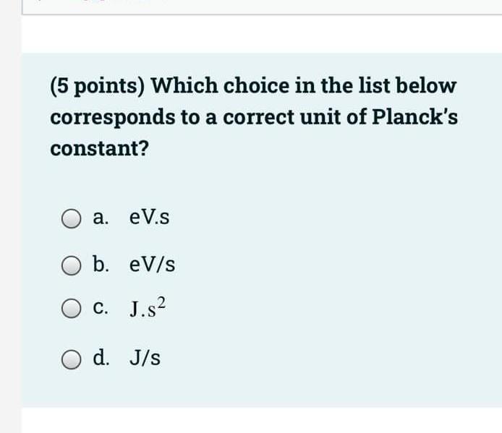502x433 pixels.
Task: Click the J.s² answer text
Action: (x=148, y=307)
